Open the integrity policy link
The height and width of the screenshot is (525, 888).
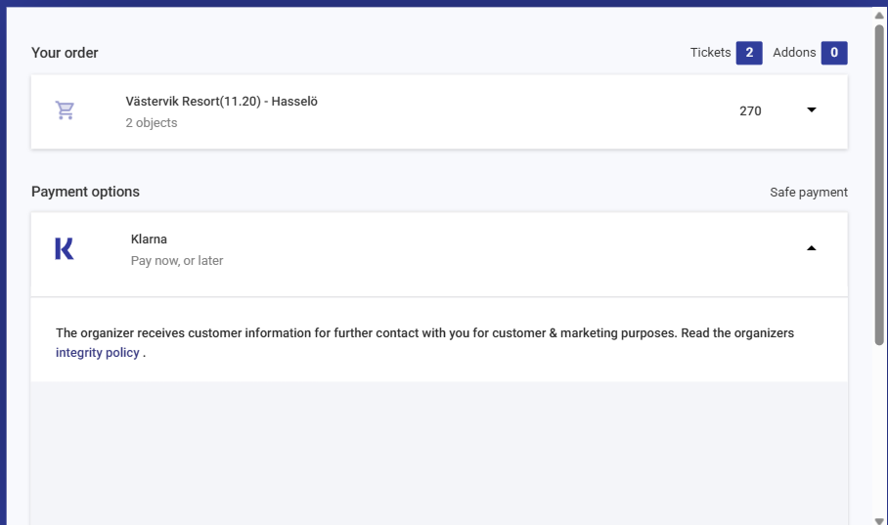(x=98, y=352)
